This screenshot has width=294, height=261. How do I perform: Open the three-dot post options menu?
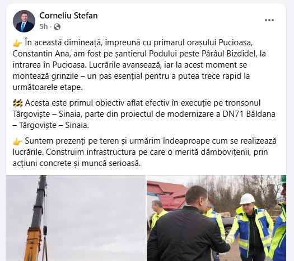(269, 20)
